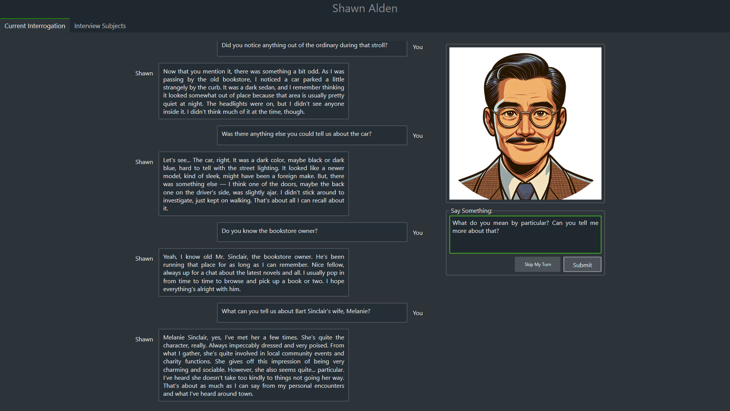Select Shawn's message about Mr. Sinclair
Viewport: 730px width, 411px height.
(253, 272)
